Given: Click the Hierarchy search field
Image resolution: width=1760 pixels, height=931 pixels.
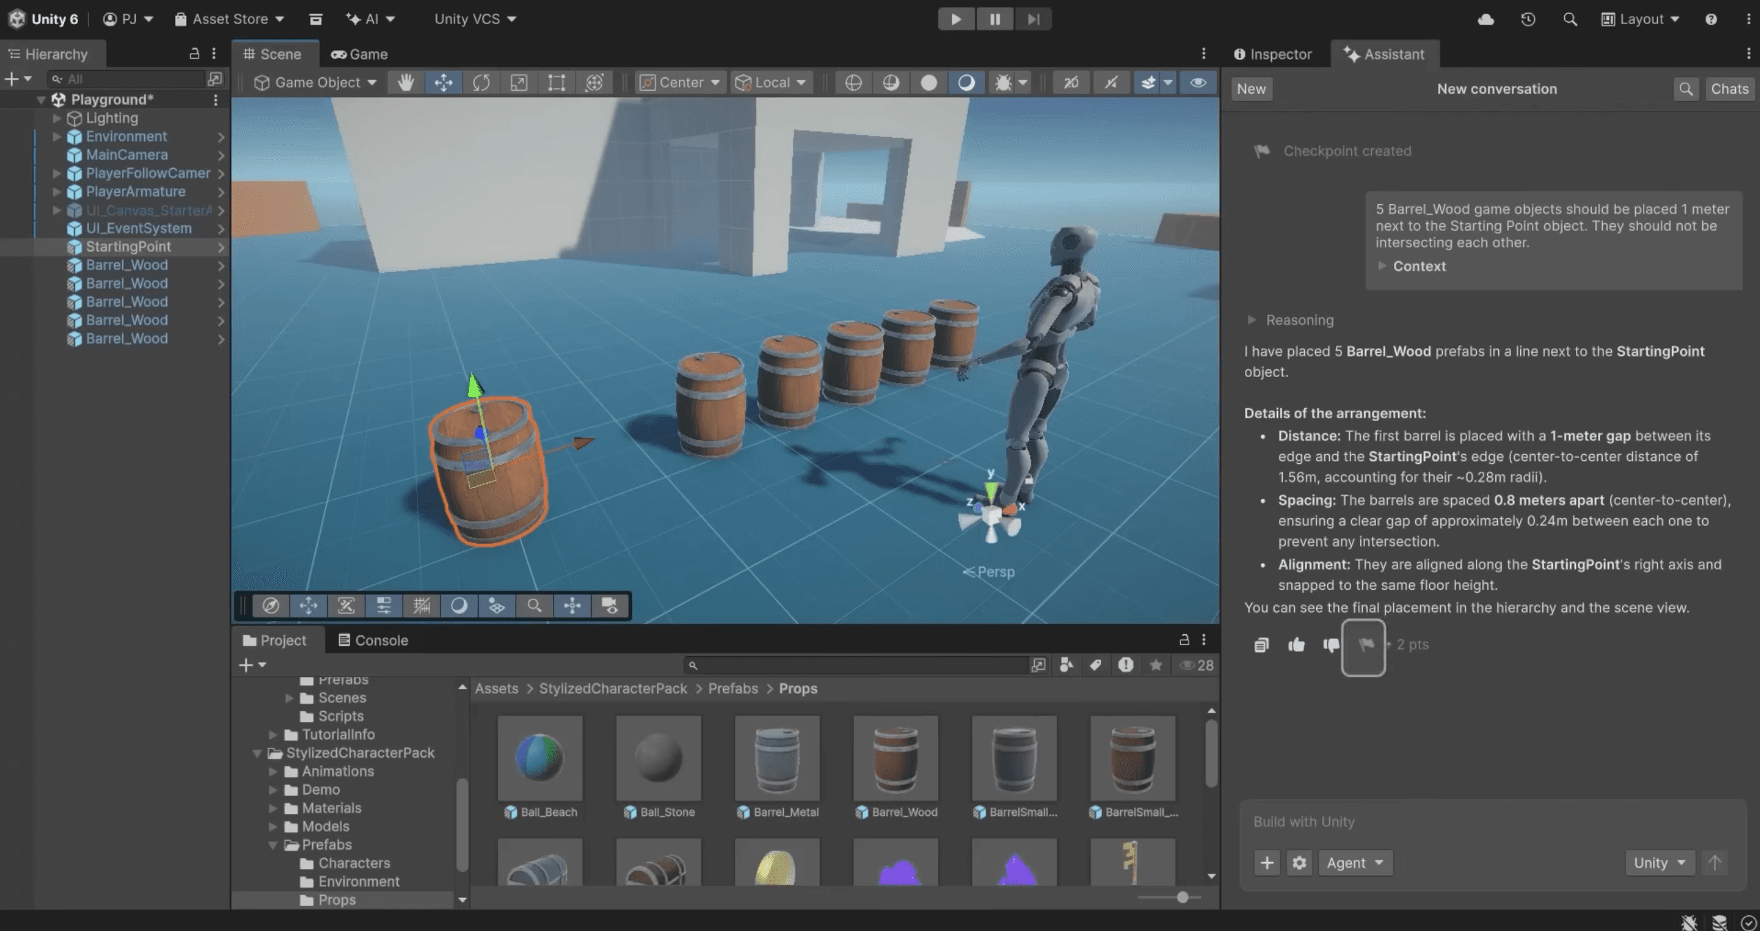Looking at the screenshot, I should (x=126, y=79).
